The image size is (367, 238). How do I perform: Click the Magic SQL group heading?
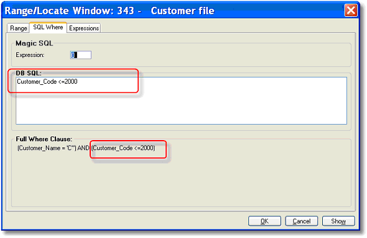pos(34,43)
